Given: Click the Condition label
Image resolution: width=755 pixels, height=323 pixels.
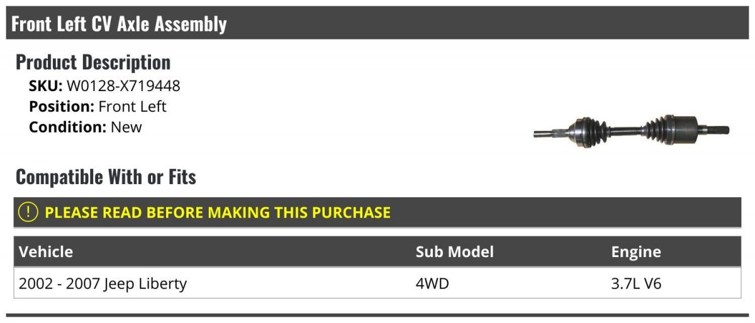Looking at the screenshot, I should [68, 127].
